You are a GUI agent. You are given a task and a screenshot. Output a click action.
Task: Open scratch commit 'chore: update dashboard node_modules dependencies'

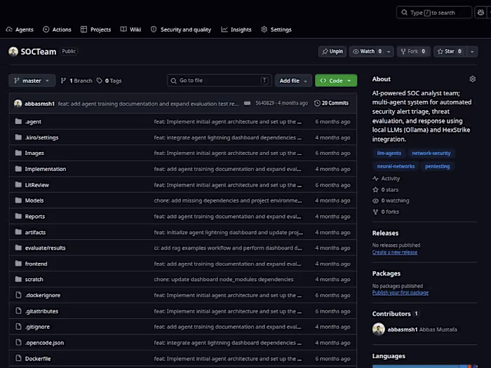(224, 280)
